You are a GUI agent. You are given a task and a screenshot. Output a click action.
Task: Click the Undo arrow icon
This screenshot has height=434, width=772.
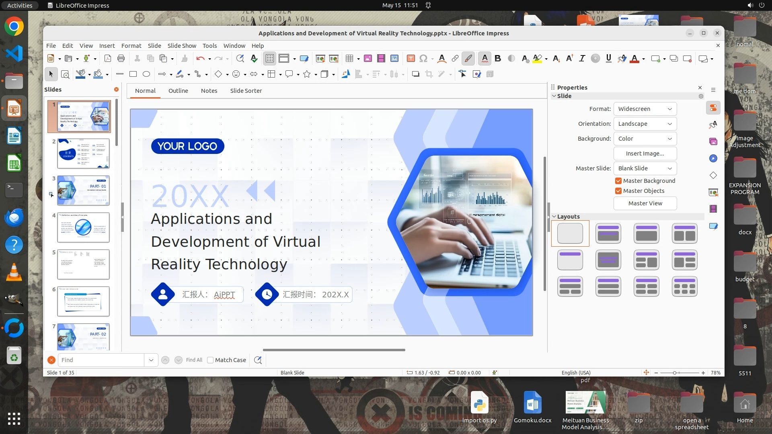(x=200, y=59)
